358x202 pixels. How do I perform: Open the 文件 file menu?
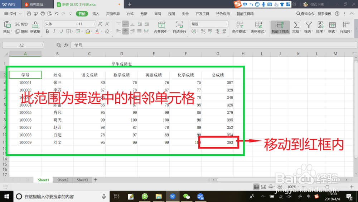tap(13, 14)
